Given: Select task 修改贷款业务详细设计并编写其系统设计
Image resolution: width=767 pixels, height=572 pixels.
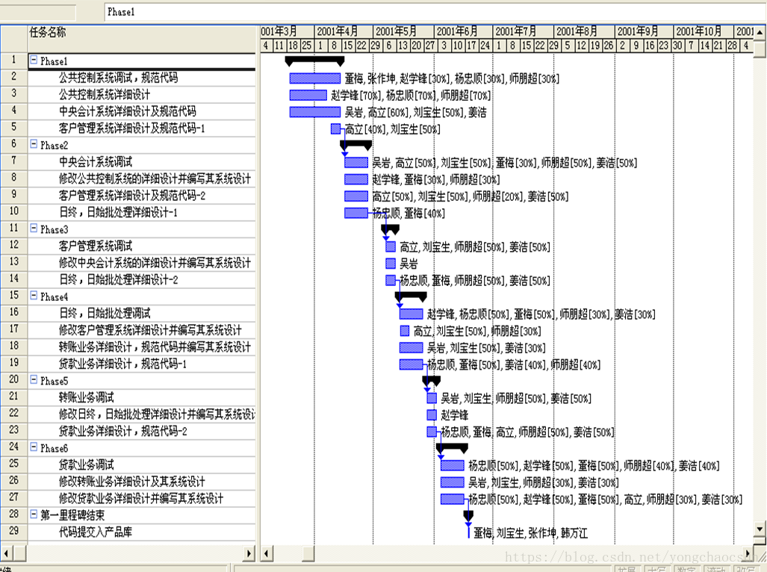Looking at the screenshot, I should click(141, 498).
